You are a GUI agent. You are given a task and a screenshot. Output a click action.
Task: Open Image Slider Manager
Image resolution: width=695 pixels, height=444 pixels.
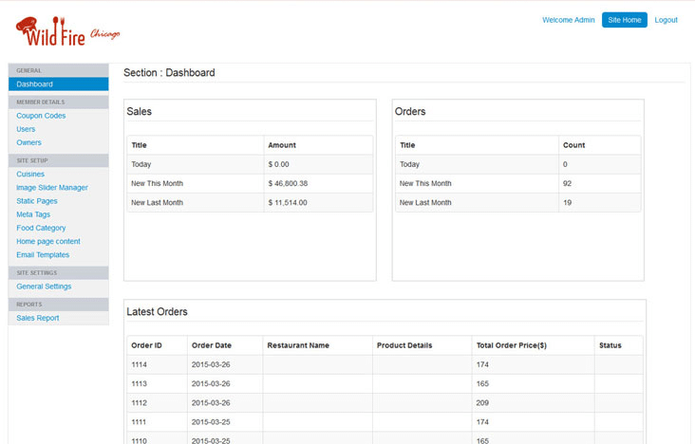(52, 188)
